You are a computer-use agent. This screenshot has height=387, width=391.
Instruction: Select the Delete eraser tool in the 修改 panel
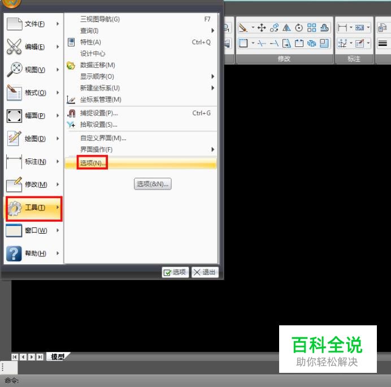pyautogui.click(x=243, y=28)
